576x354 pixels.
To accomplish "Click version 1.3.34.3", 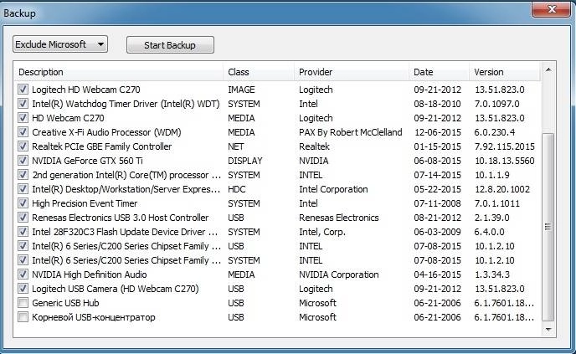I will (492, 274).
